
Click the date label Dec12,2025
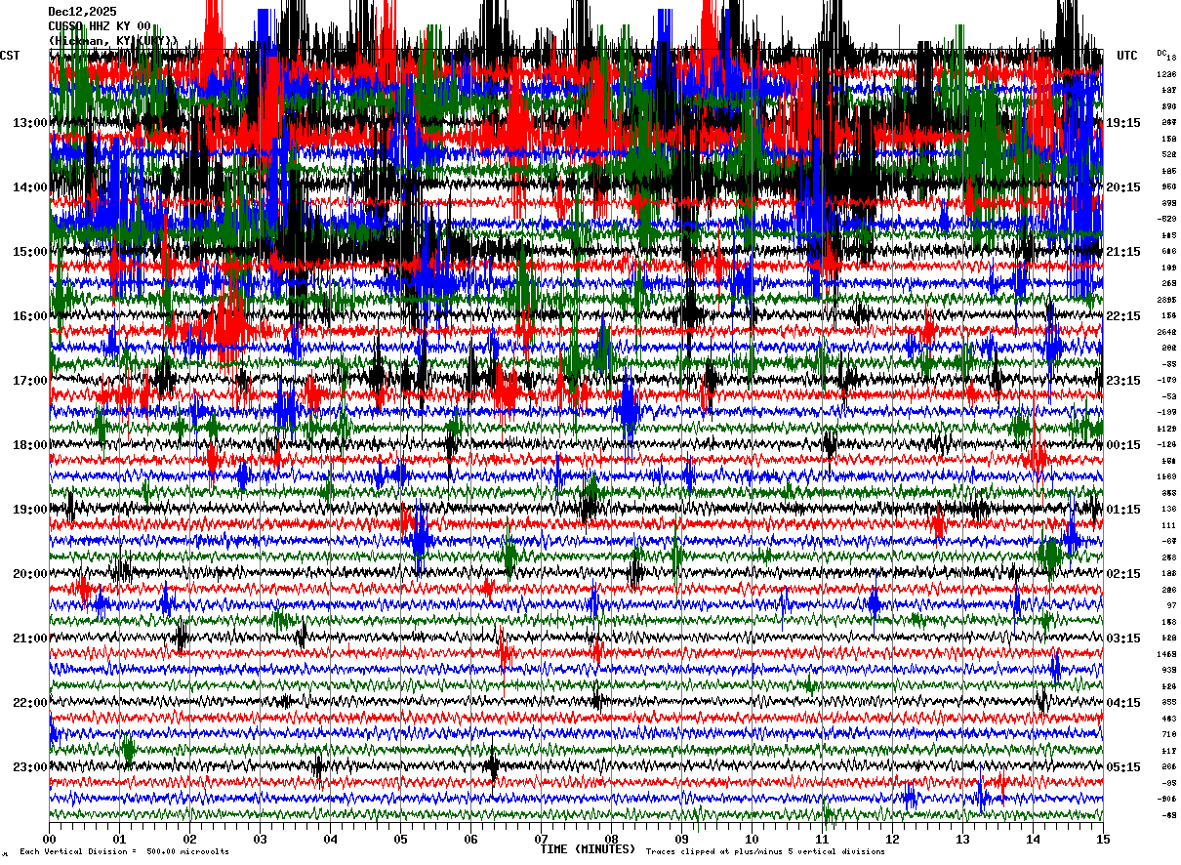tap(82, 12)
